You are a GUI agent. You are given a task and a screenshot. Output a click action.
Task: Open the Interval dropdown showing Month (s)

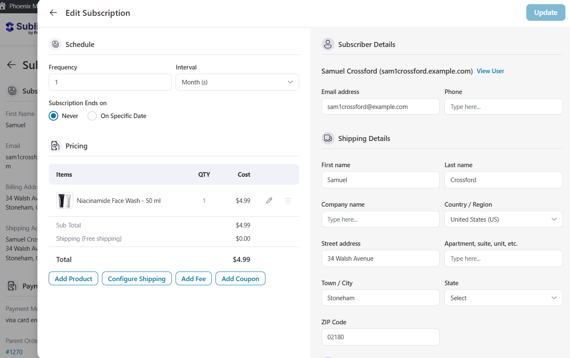237,82
